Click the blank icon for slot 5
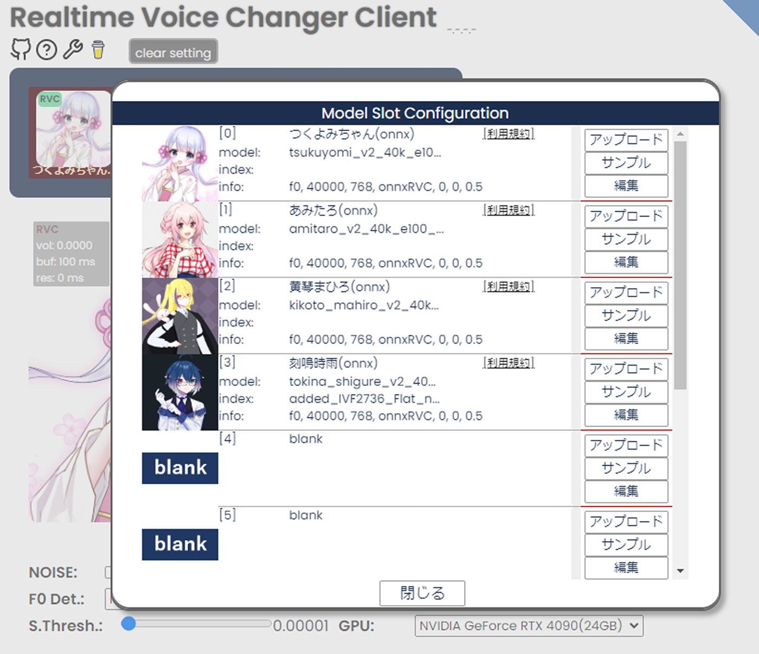 pos(180,544)
